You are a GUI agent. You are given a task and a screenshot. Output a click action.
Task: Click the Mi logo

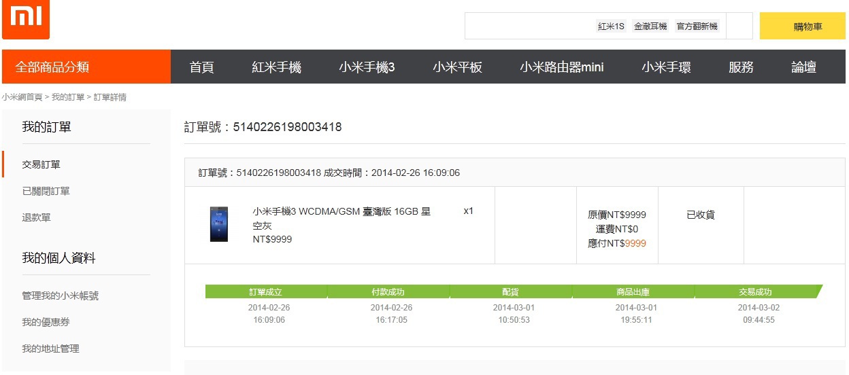point(26,20)
